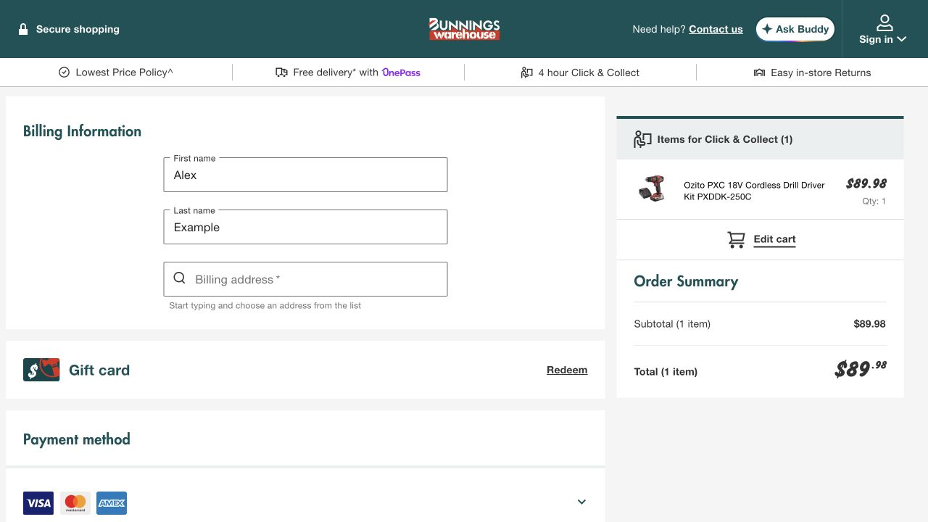This screenshot has height=522, width=928.
Task: Click the Subtotal (1 item) label
Action: (x=672, y=324)
